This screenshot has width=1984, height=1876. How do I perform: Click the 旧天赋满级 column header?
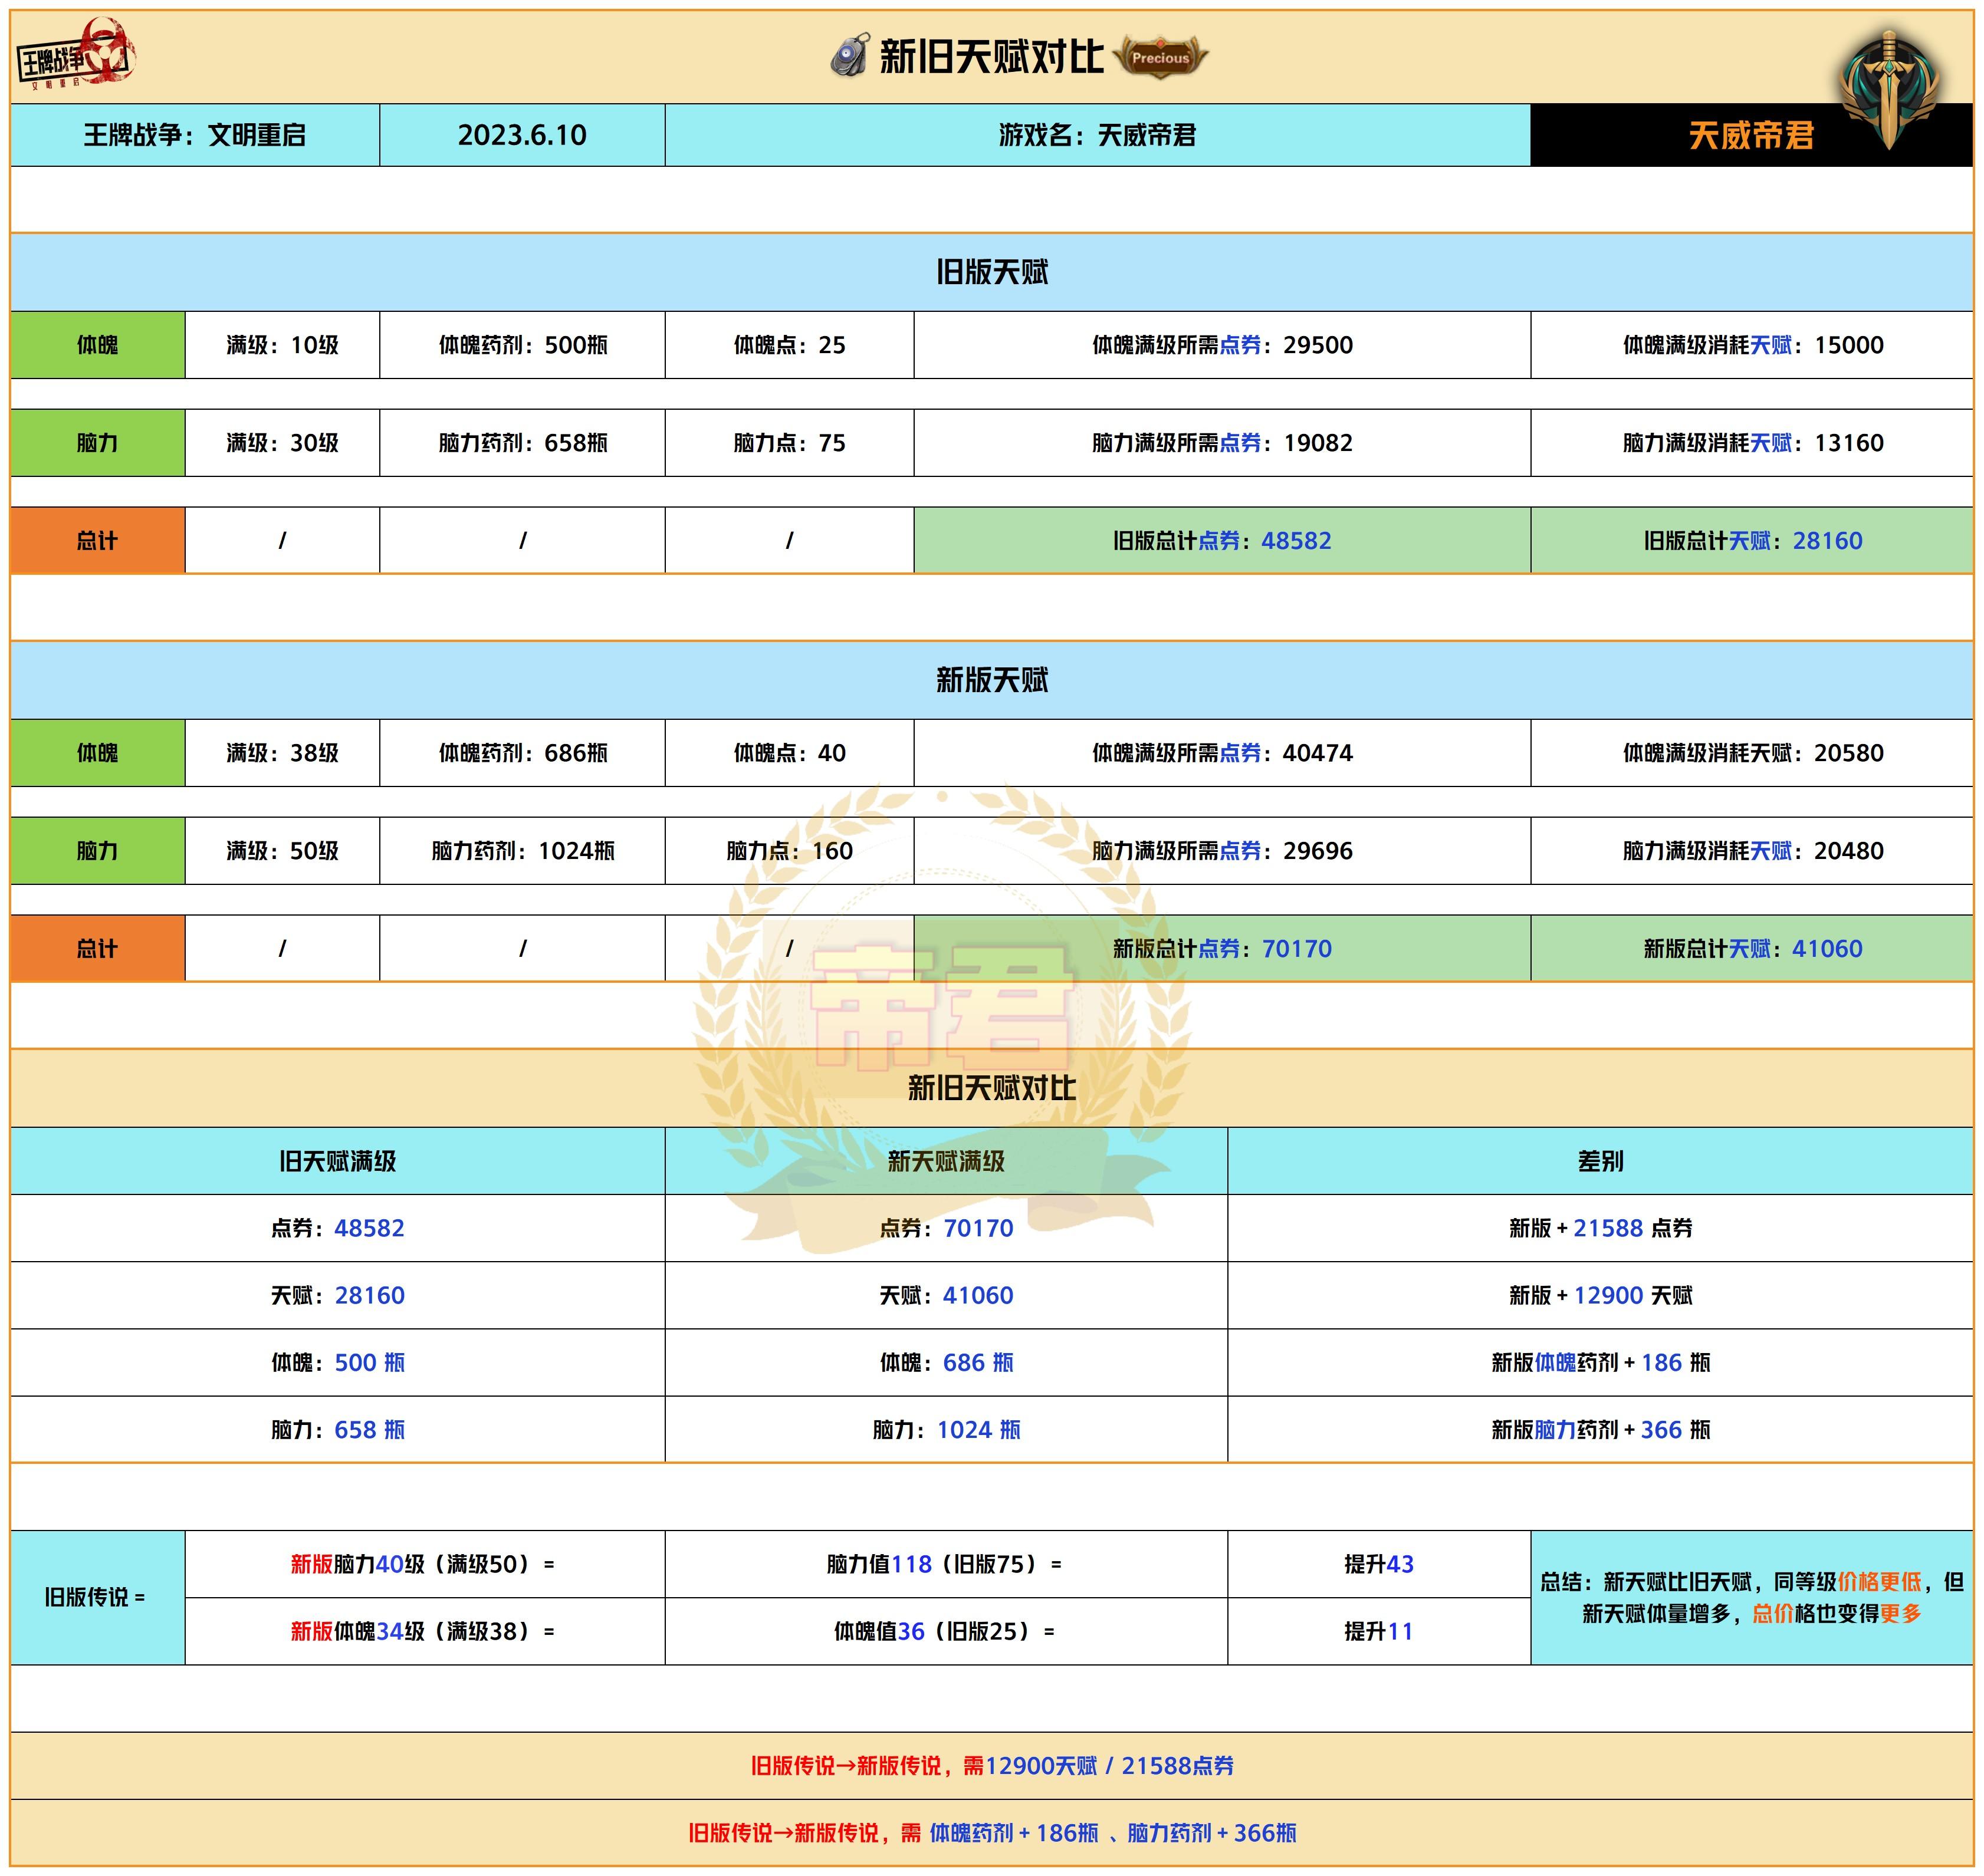click(337, 1161)
